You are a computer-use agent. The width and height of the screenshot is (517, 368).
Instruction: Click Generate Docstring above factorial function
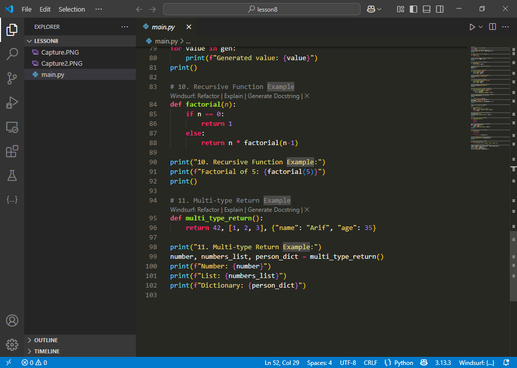click(274, 96)
